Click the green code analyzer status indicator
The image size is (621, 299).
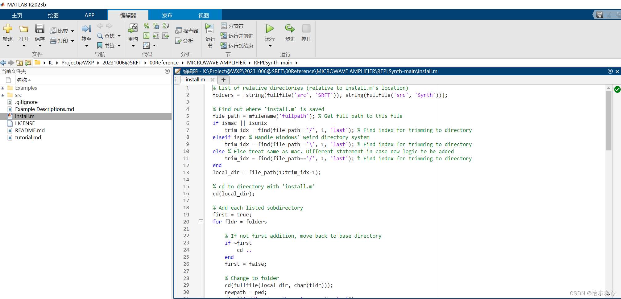coord(617,89)
